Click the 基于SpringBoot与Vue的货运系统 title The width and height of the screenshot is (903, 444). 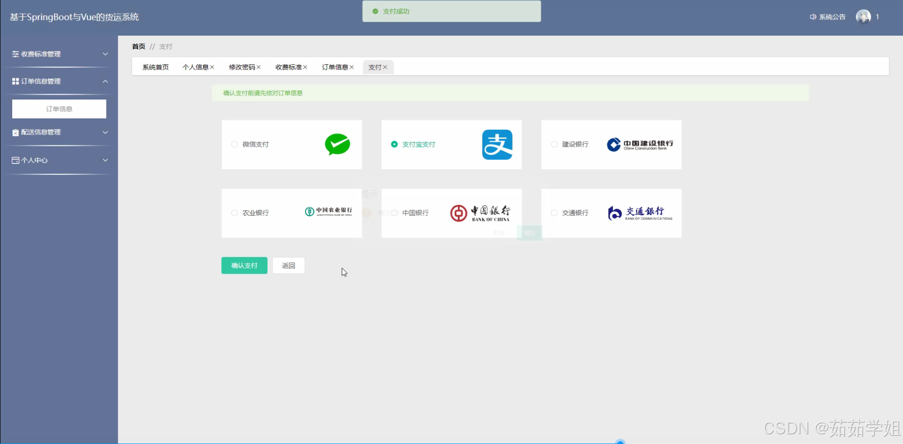pos(74,17)
